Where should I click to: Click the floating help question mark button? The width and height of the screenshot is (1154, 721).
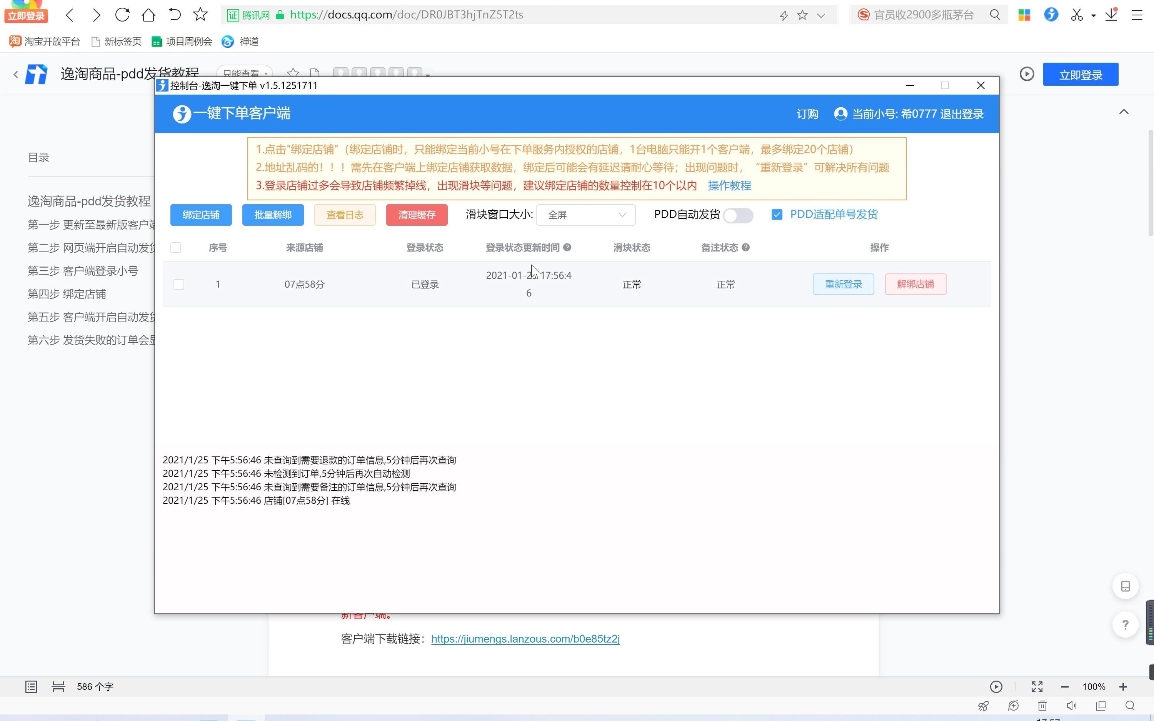(1126, 625)
